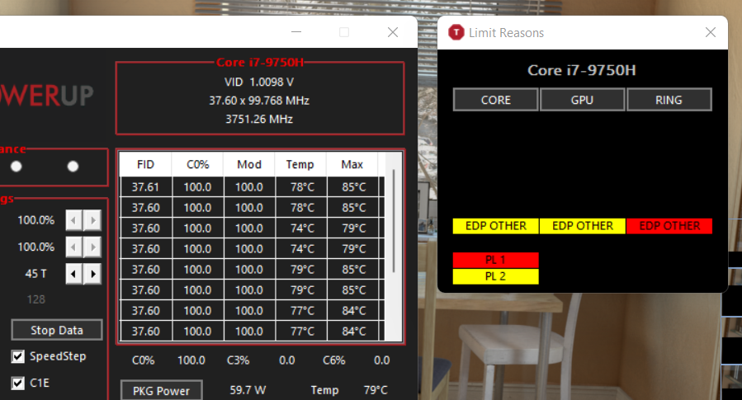The image size is (742, 400).
Task: Select the GPU button in Limit Reasons
Action: pyautogui.click(x=582, y=100)
